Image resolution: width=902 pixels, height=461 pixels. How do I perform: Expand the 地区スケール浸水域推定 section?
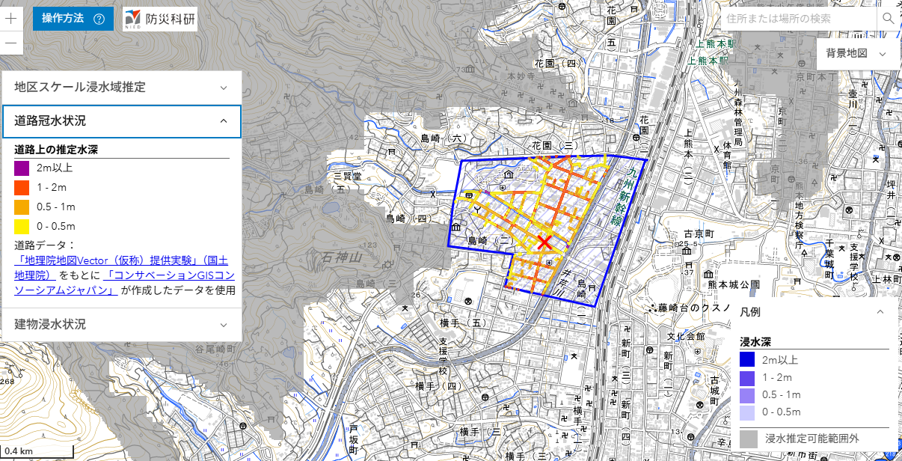121,88
